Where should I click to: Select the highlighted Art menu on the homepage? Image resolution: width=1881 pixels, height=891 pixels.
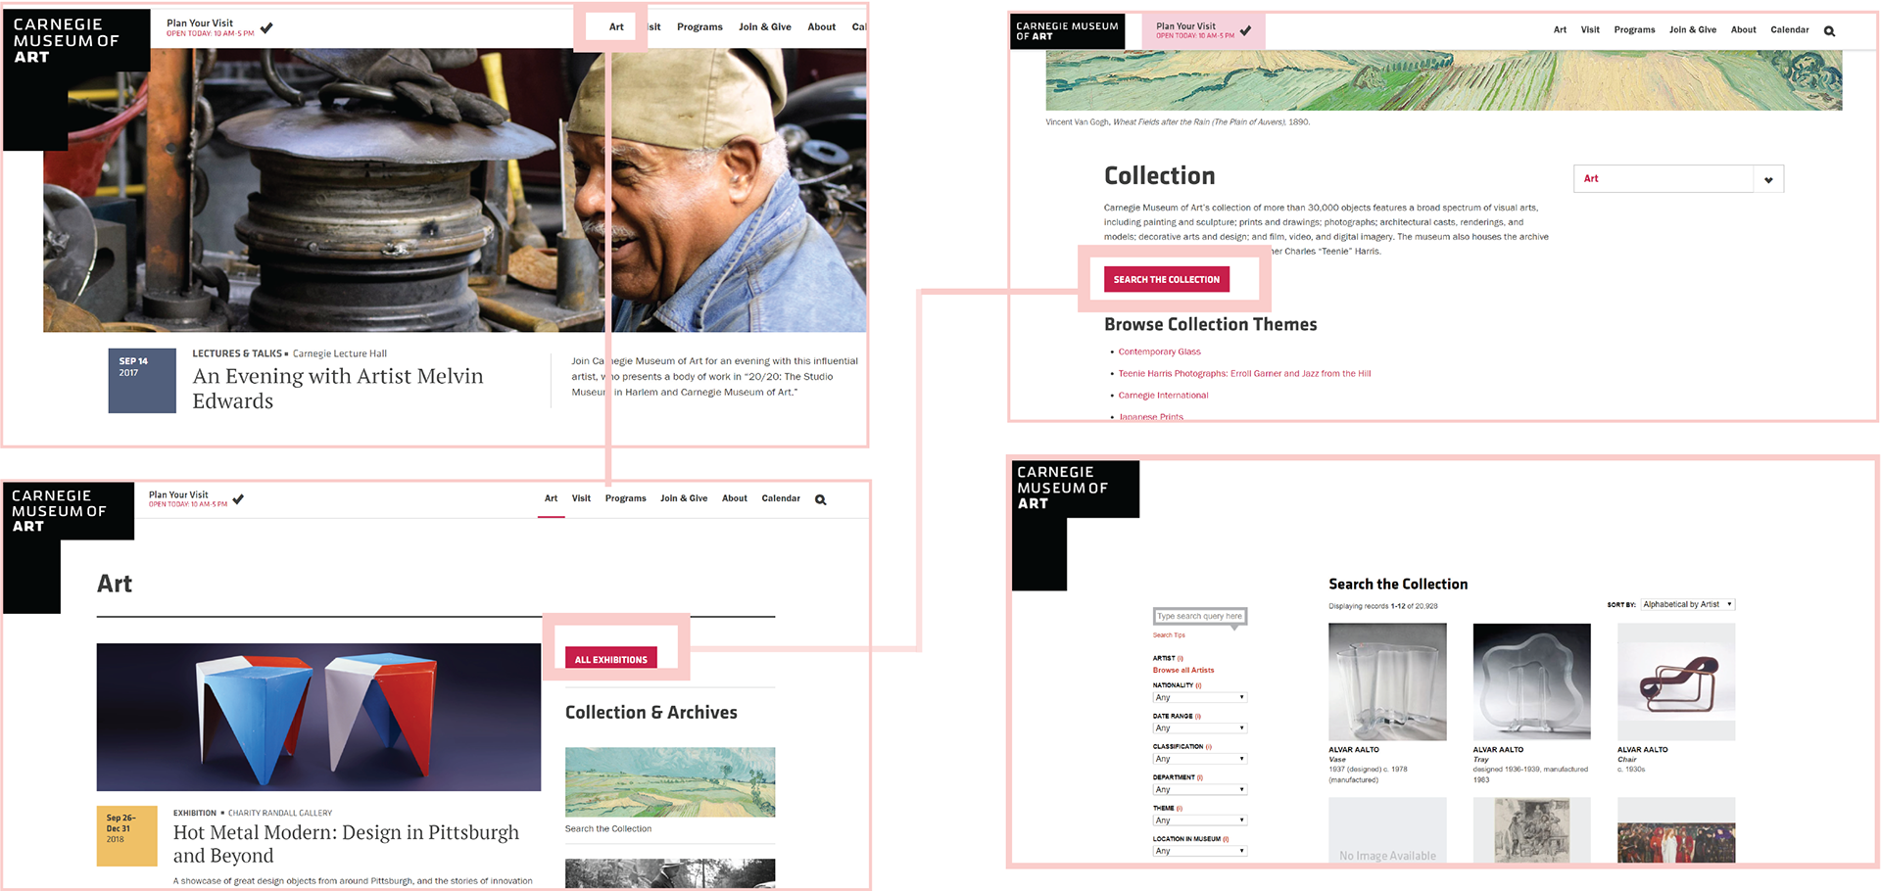click(616, 27)
